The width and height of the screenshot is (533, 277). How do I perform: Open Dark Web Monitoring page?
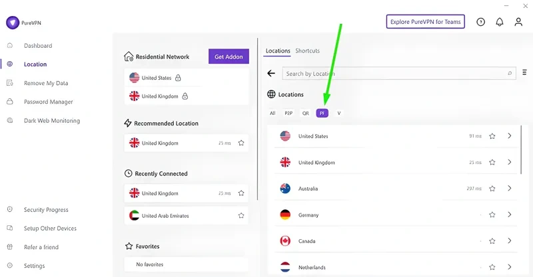52,120
